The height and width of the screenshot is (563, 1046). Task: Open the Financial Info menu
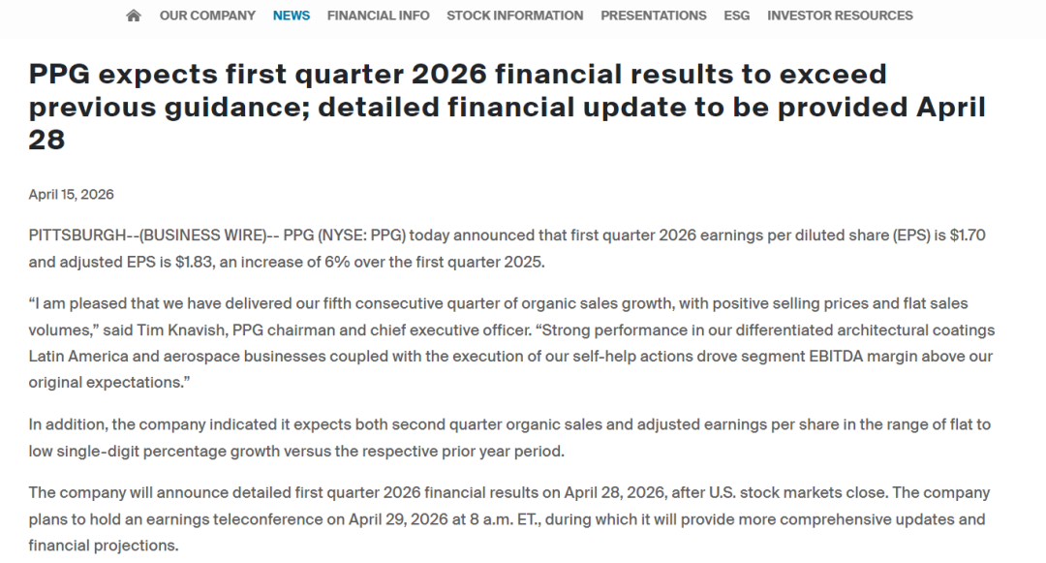point(378,16)
